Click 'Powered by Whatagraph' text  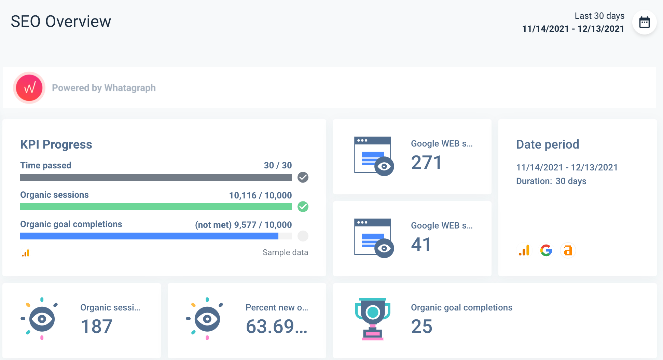pos(104,88)
